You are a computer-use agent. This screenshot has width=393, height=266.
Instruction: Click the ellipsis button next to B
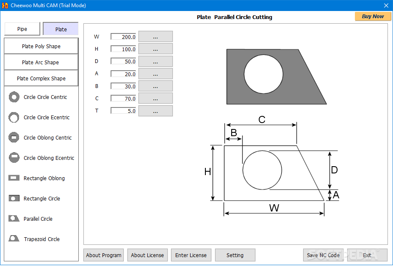tap(156, 86)
